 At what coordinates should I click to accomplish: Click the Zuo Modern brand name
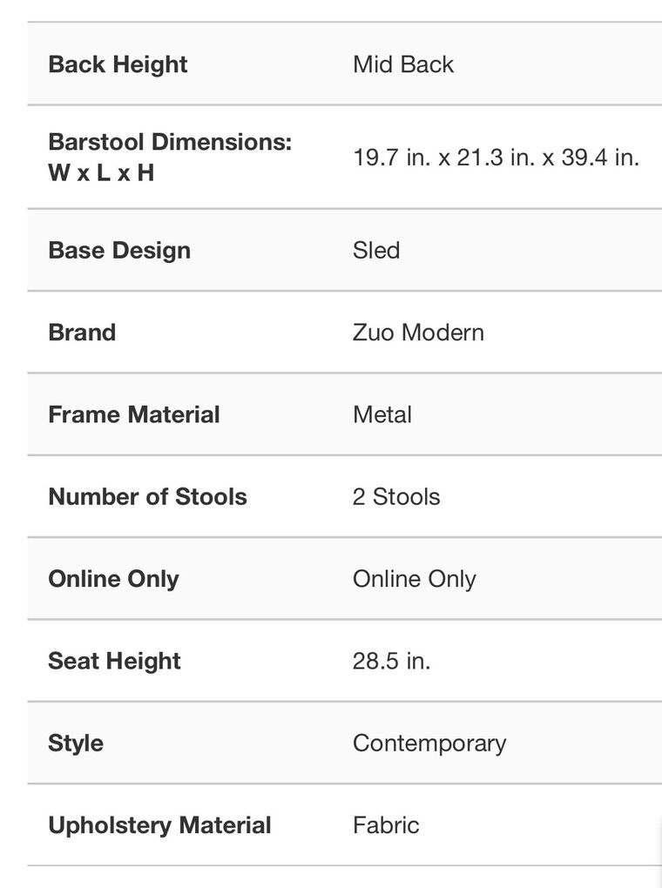(x=418, y=333)
